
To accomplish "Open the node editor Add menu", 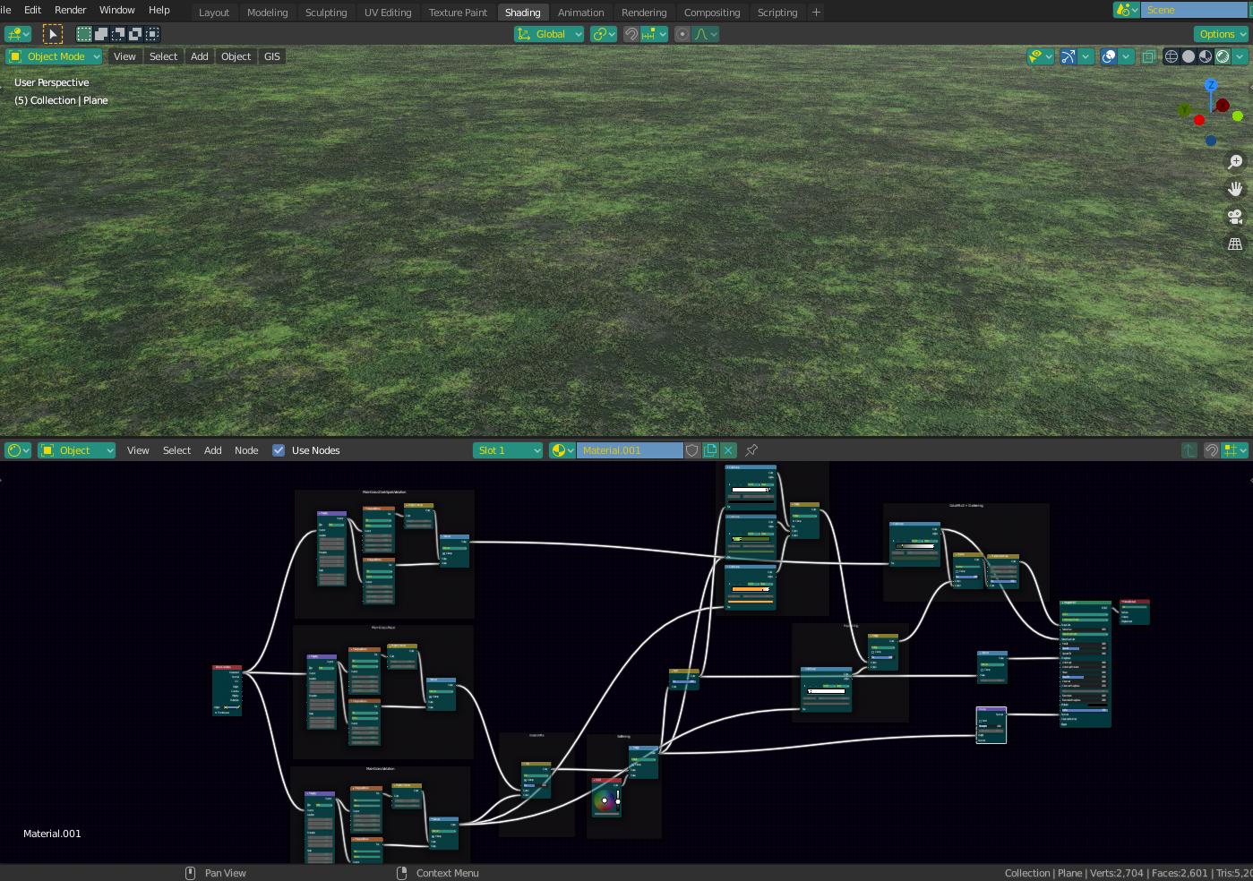I will coord(212,450).
